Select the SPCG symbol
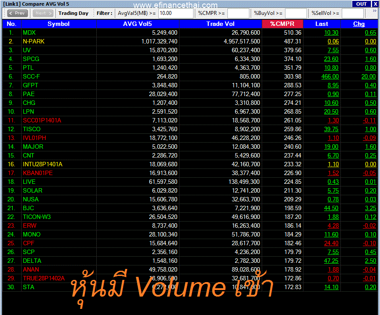This screenshot has height=315, width=380. tap(31, 59)
